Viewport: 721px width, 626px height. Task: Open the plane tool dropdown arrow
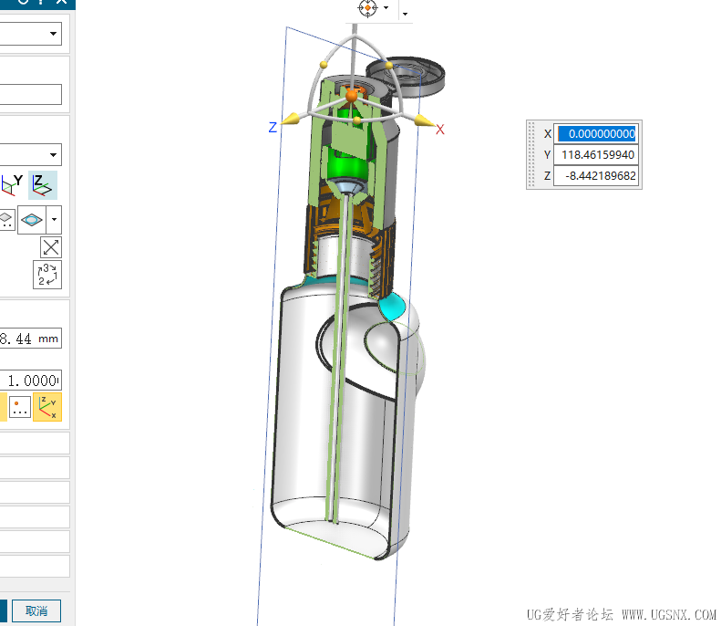pos(55,220)
